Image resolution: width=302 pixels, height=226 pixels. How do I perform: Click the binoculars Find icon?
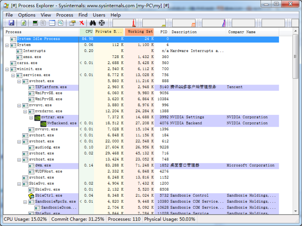click(x=92, y=23)
